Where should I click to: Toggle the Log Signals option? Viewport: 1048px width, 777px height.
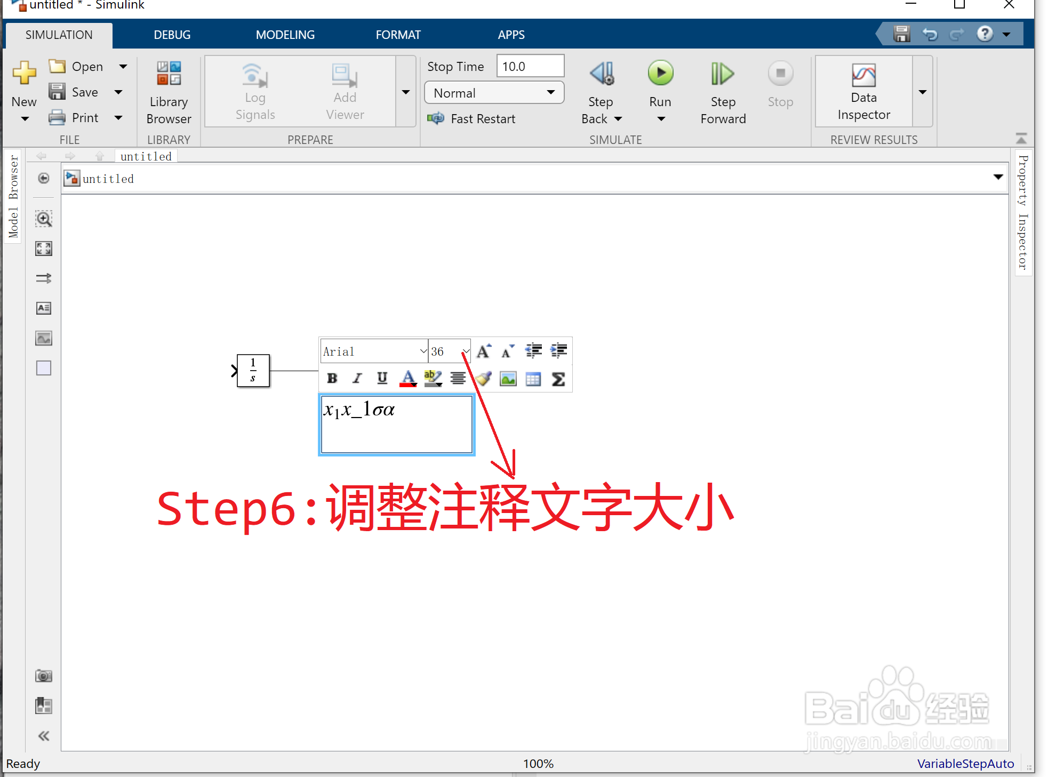[254, 90]
